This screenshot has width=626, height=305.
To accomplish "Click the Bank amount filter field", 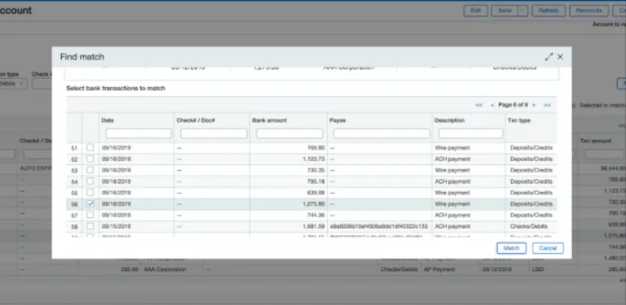I will (x=289, y=133).
